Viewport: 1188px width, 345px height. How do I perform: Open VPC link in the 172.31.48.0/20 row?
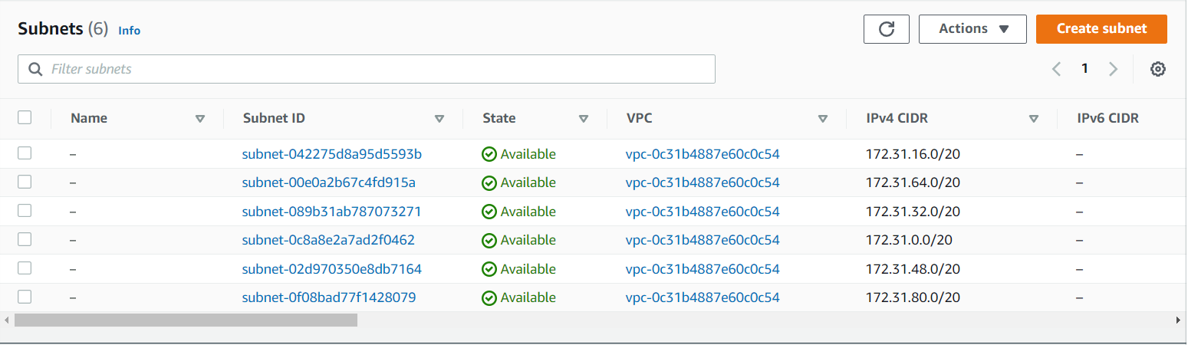pyautogui.click(x=703, y=269)
